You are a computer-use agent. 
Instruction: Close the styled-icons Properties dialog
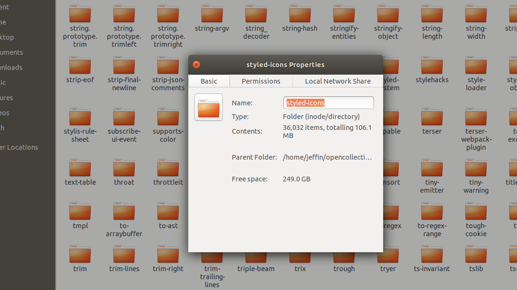pyautogui.click(x=196, y=65)
